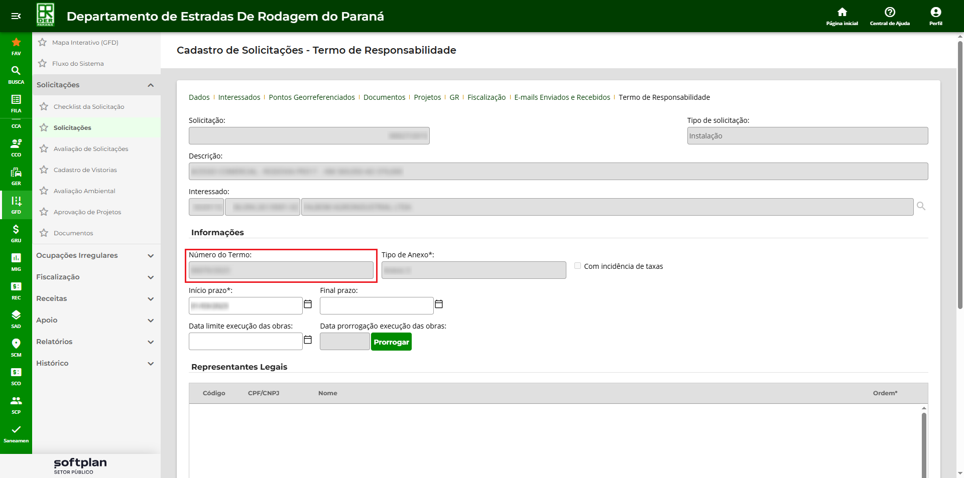This screenshot has width=964, height=478.
Task: Expand the Relatórios section
Action: click(151, 342)
